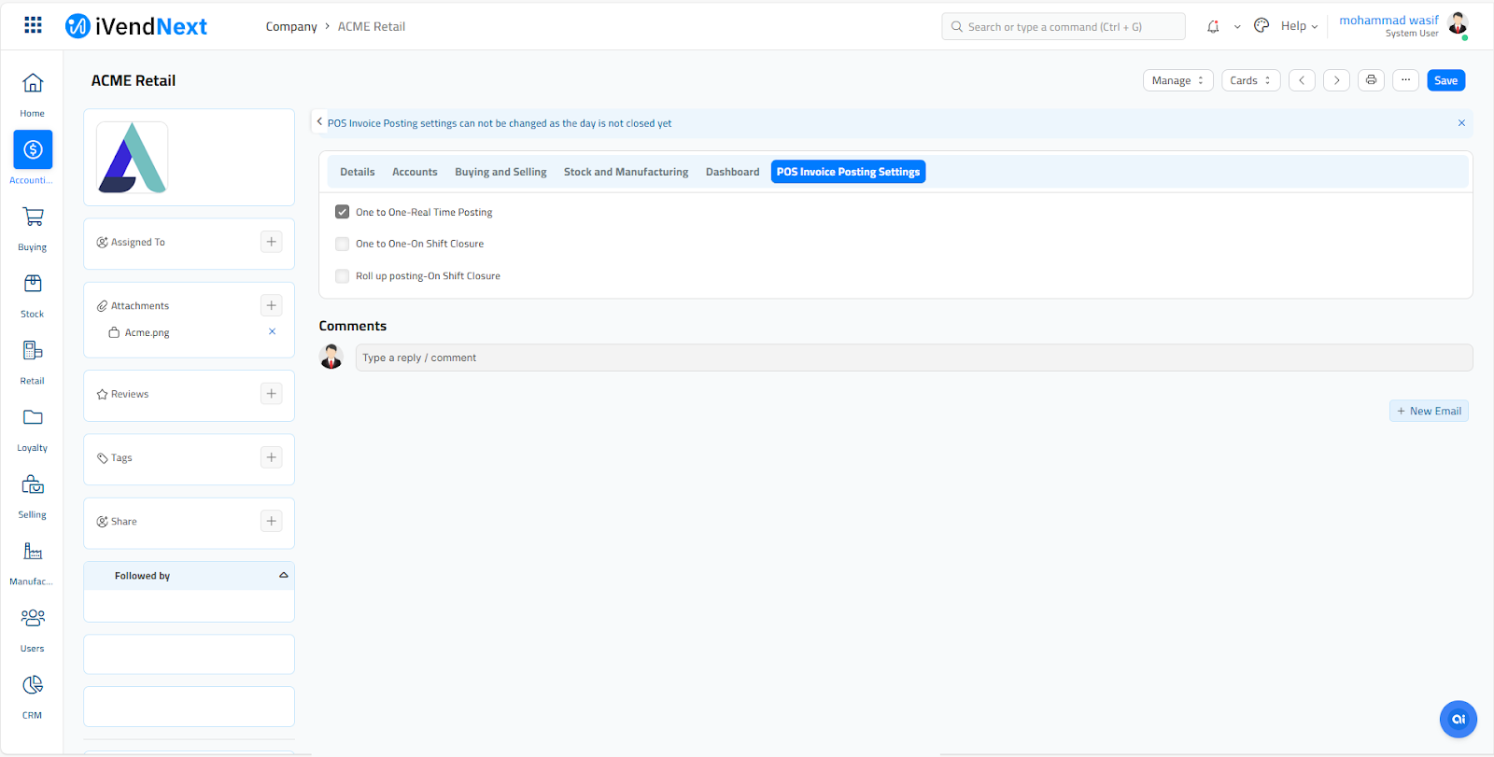
Task: Open the Accounting module icon
Action: click(33, 149)
